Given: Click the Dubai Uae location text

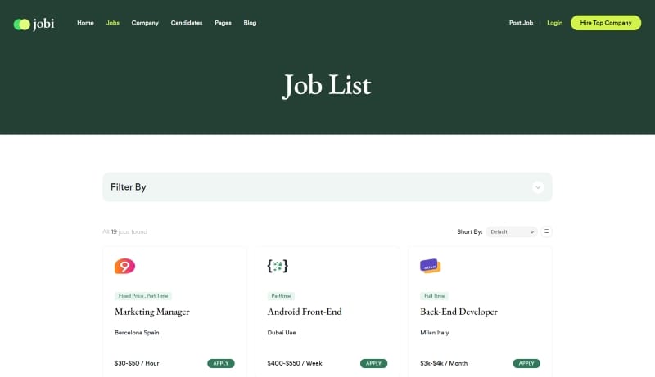Looking at the screenshot, I should point(282,333).
